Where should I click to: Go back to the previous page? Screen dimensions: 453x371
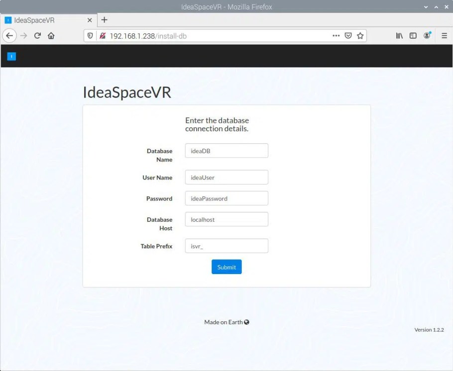(9, 36)
